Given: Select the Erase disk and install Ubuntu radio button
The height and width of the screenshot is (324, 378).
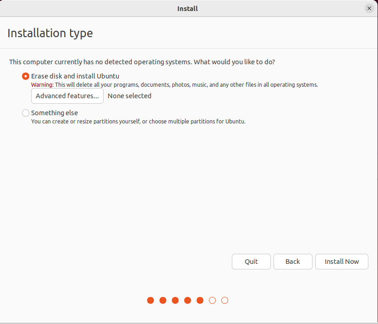Looking at the screenshot, I should pyautogui.click(x=26, y=76).
